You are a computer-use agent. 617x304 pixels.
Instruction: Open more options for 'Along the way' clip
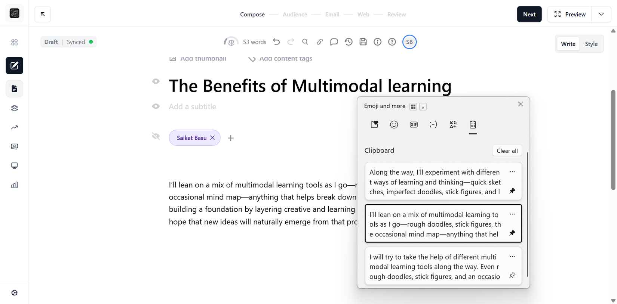(x=512, y=172)
